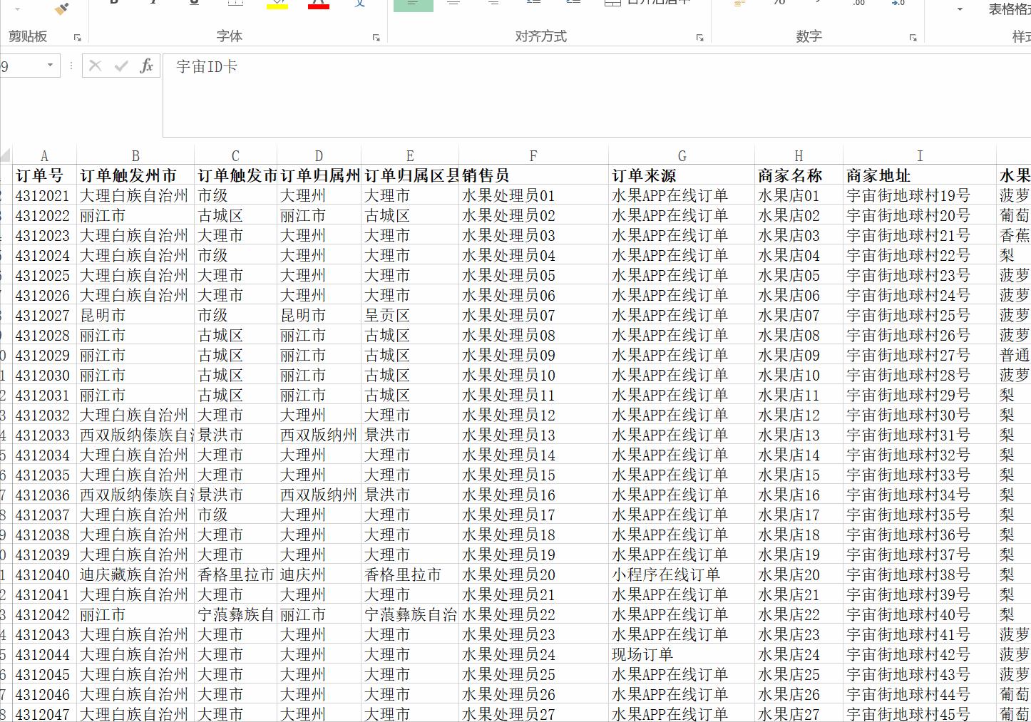Apply yellow Fill Color to selection
Viewport: 1031px width, 722px height.
[277, 4]
